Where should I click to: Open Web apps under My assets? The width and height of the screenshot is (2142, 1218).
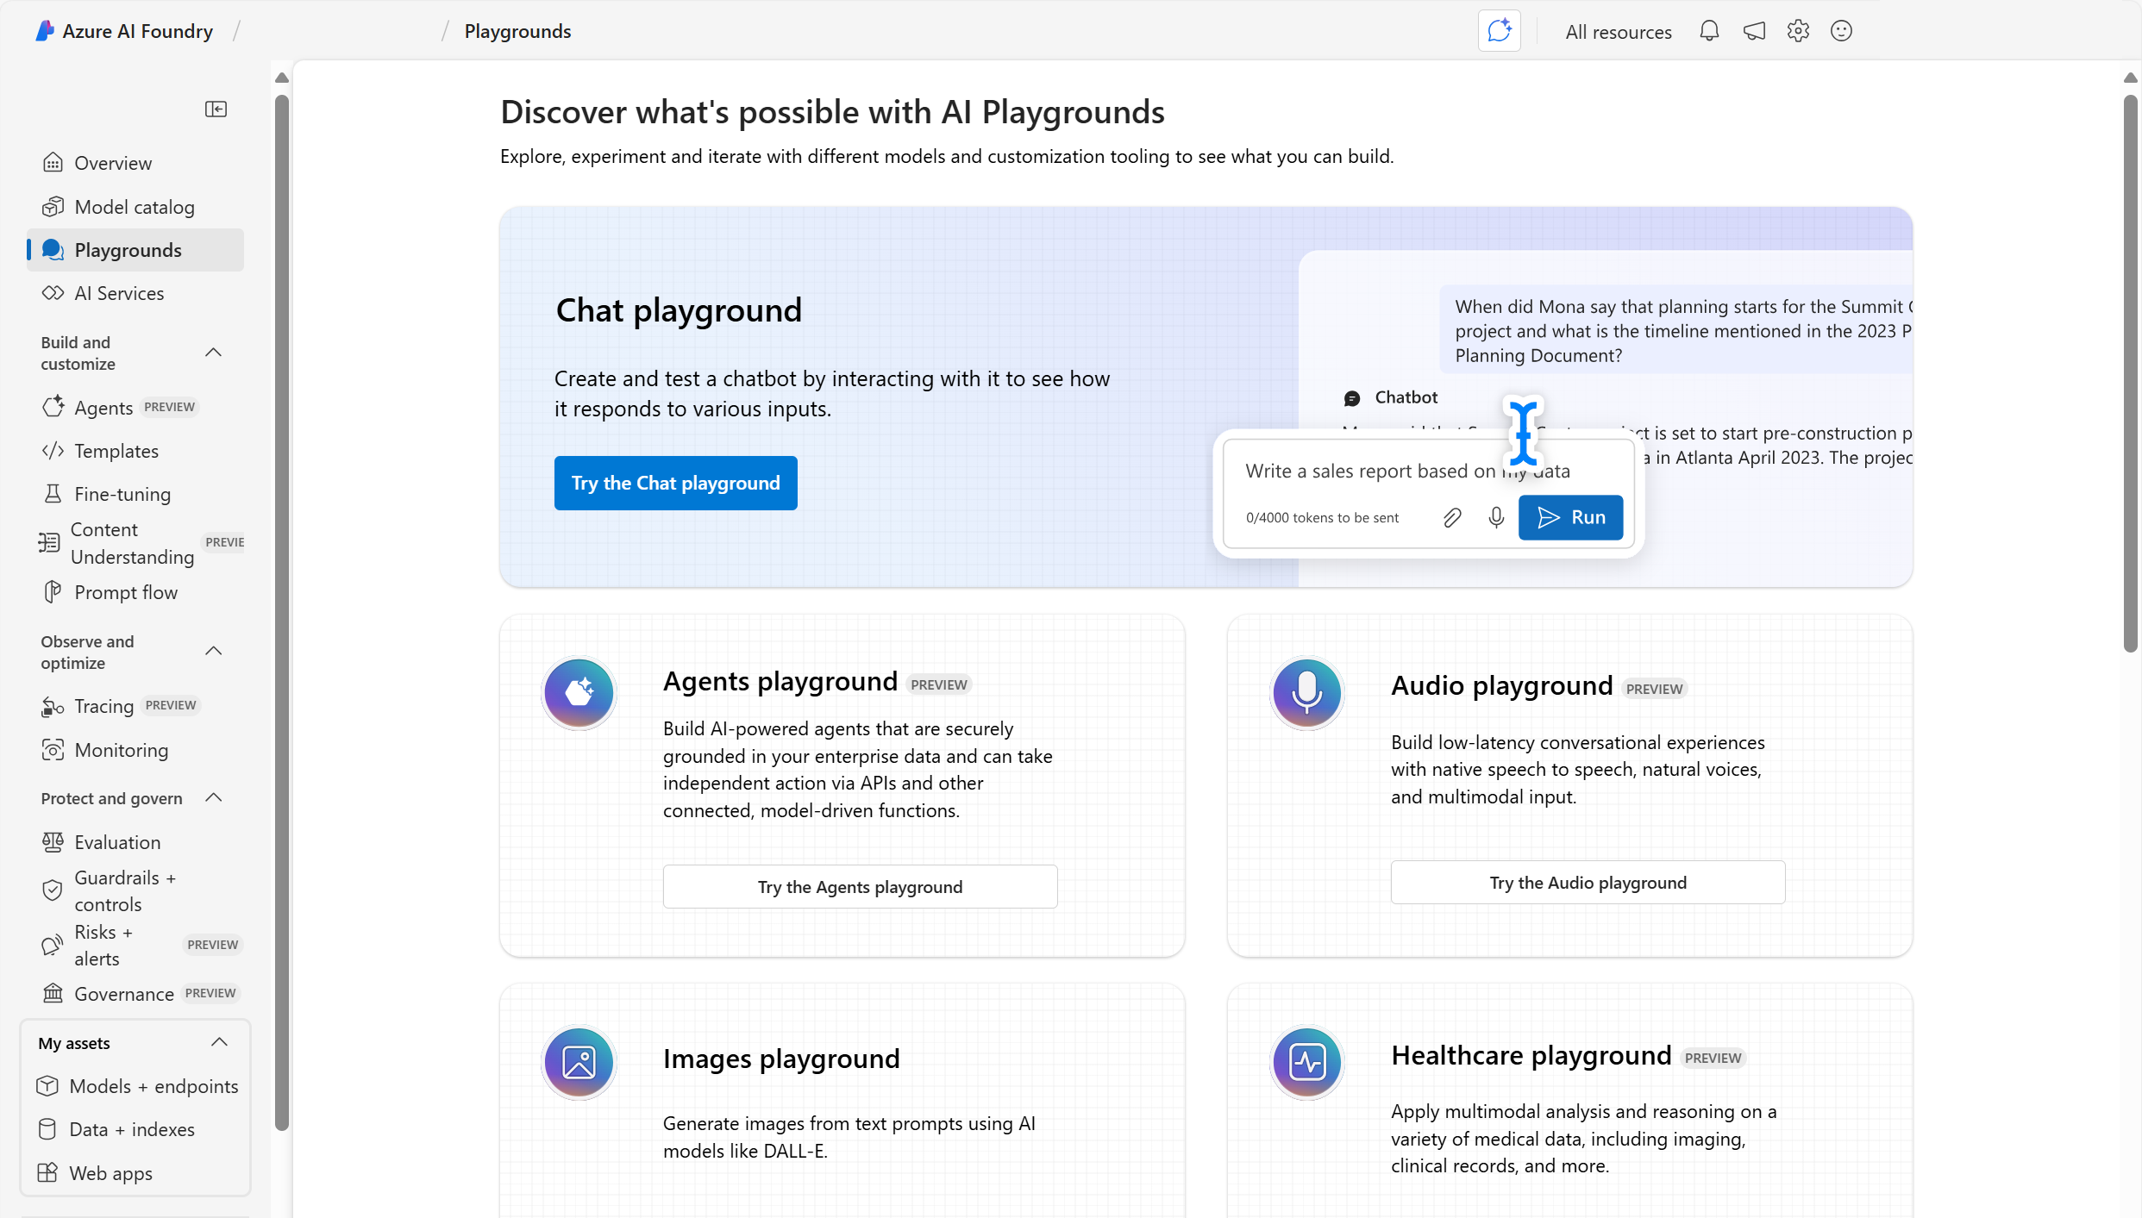coord(135,1173)
